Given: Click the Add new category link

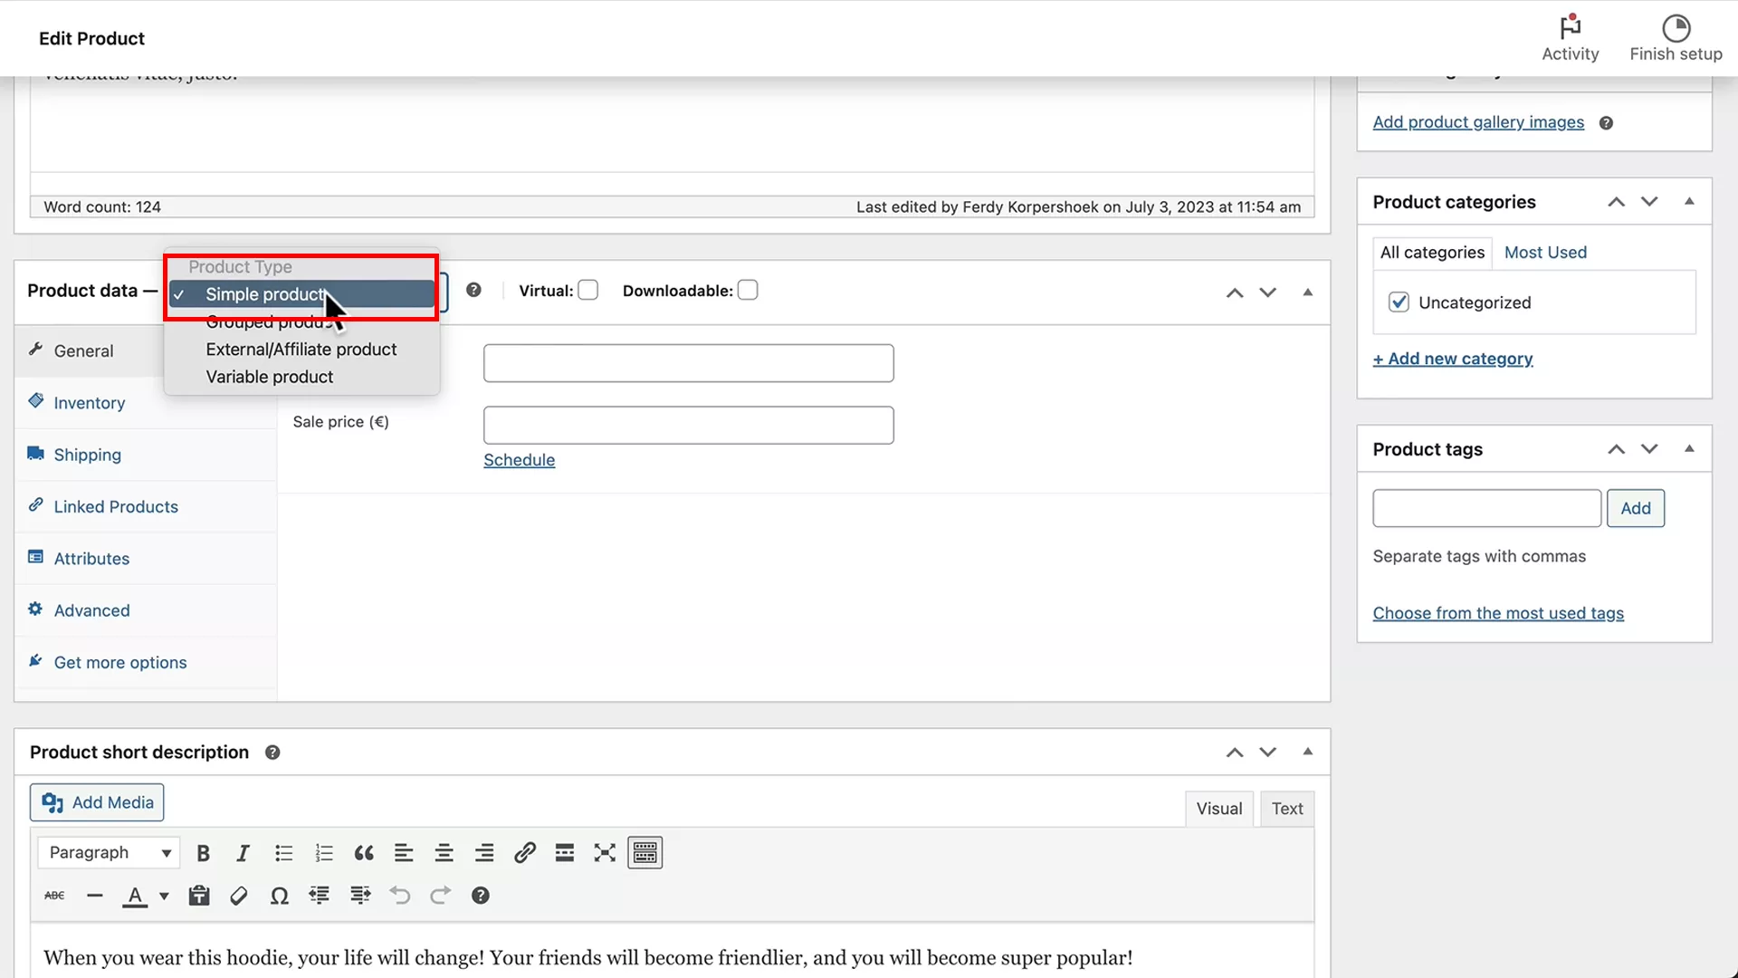Looking at the screenshot, I should pyautogui.click(x=1452, y=359).
